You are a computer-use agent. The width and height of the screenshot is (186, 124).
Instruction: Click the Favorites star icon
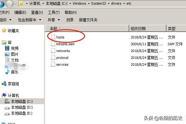coord(4,30)
